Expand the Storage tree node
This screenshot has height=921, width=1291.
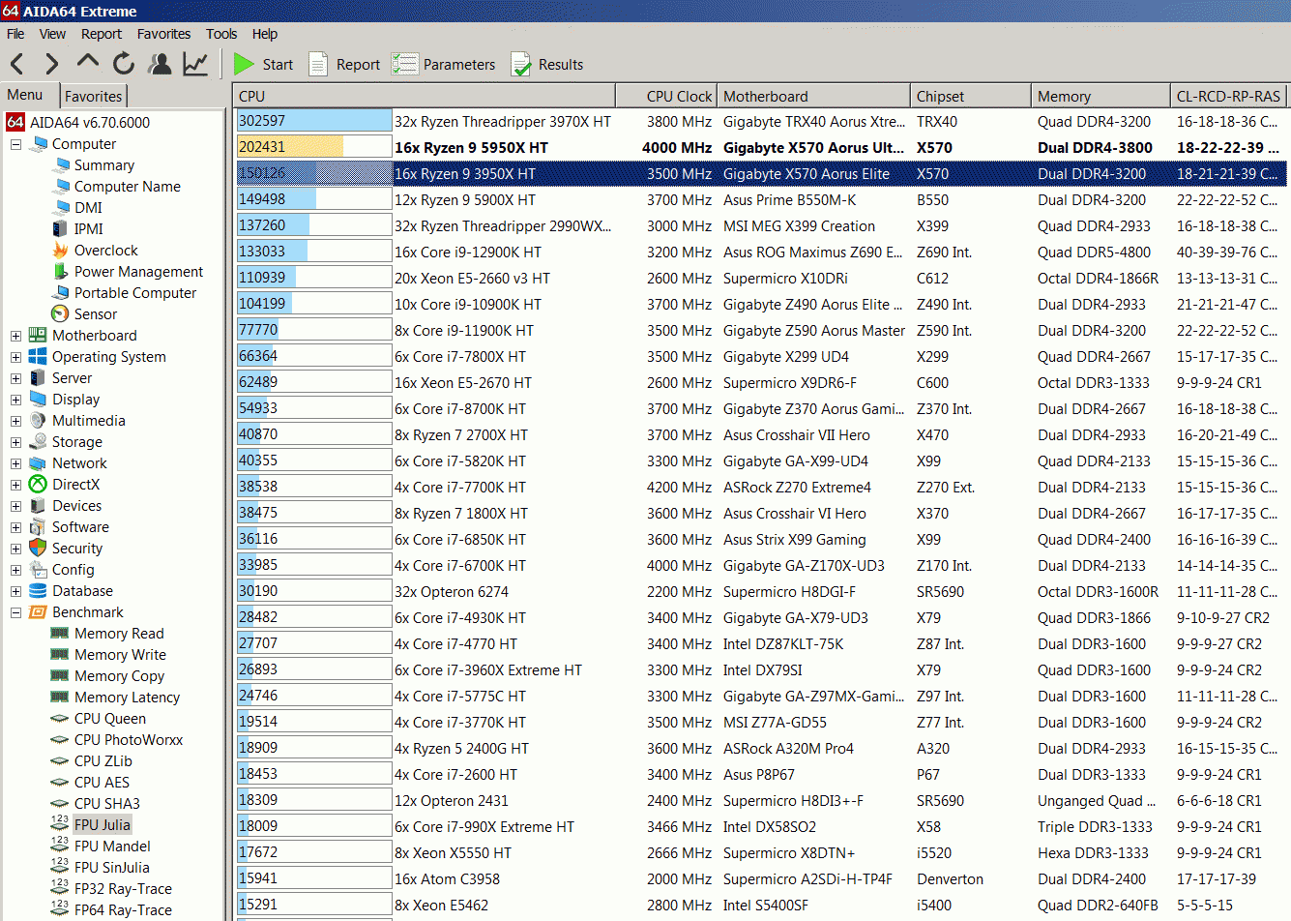pyautogui.click(x=15, y=442)
